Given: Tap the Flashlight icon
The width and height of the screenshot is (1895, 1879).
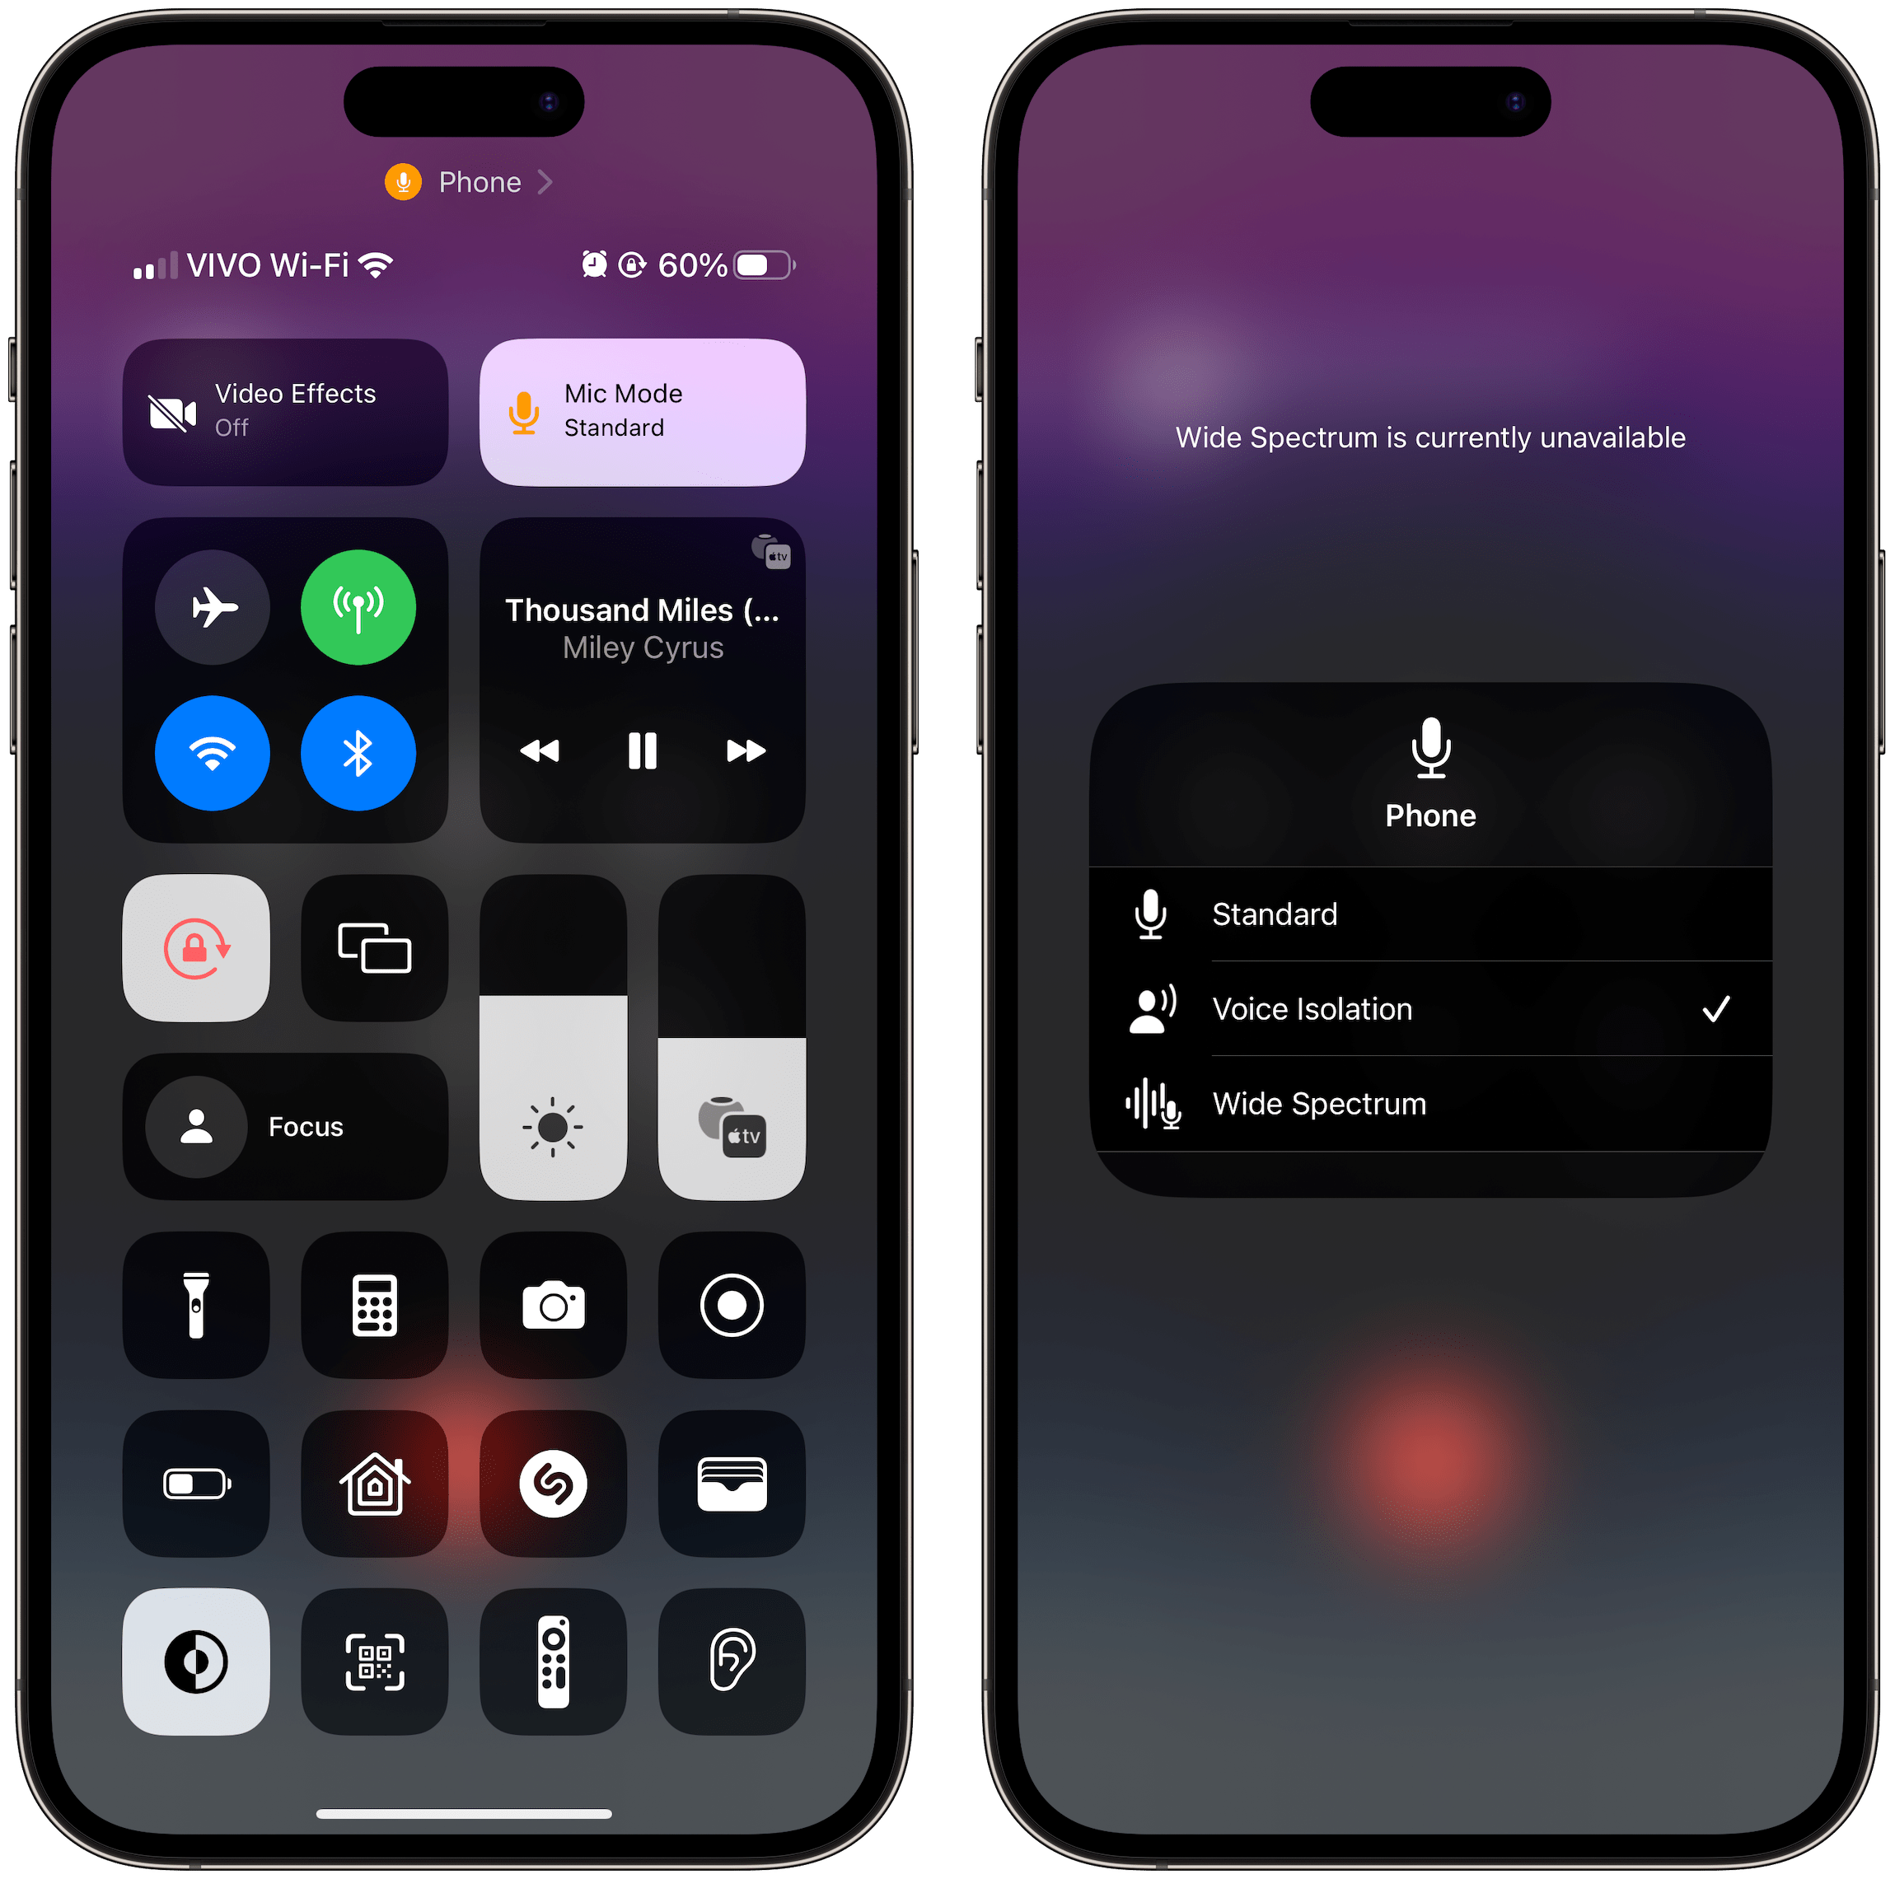Looking at the screenshot, I should tap(194, 1302).
